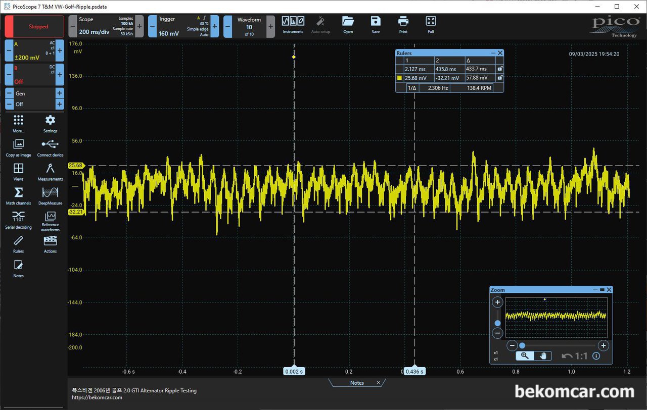Click the 0.436 s time ruler handle
647x410 pixels.
[414, 371]
